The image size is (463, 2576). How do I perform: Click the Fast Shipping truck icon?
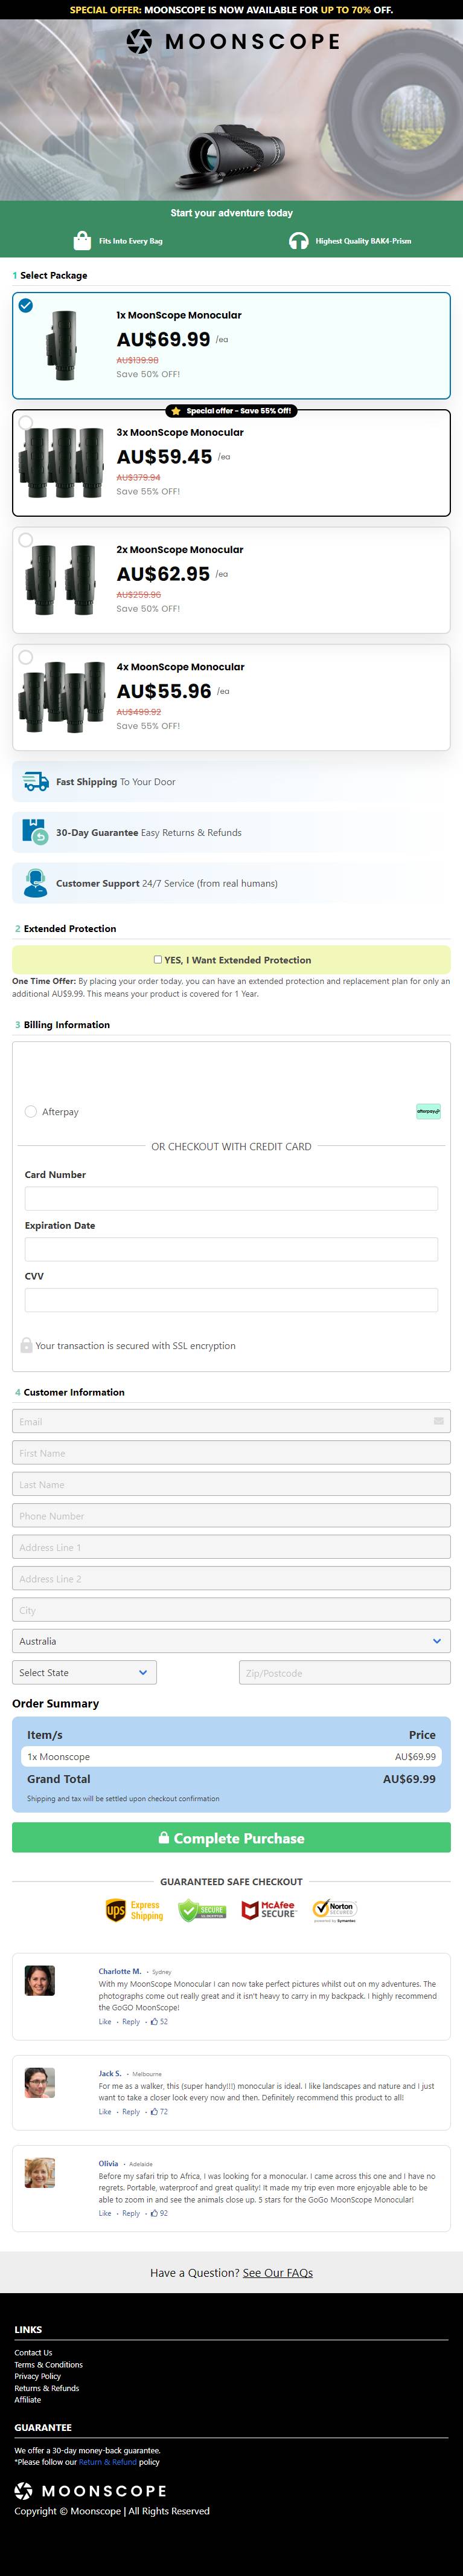35,781
